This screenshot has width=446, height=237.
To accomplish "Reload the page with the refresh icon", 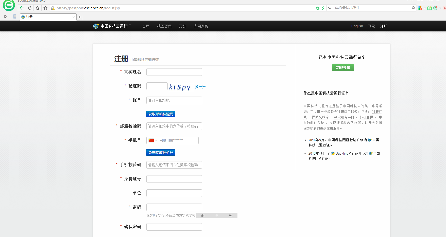I will (30, 8).
